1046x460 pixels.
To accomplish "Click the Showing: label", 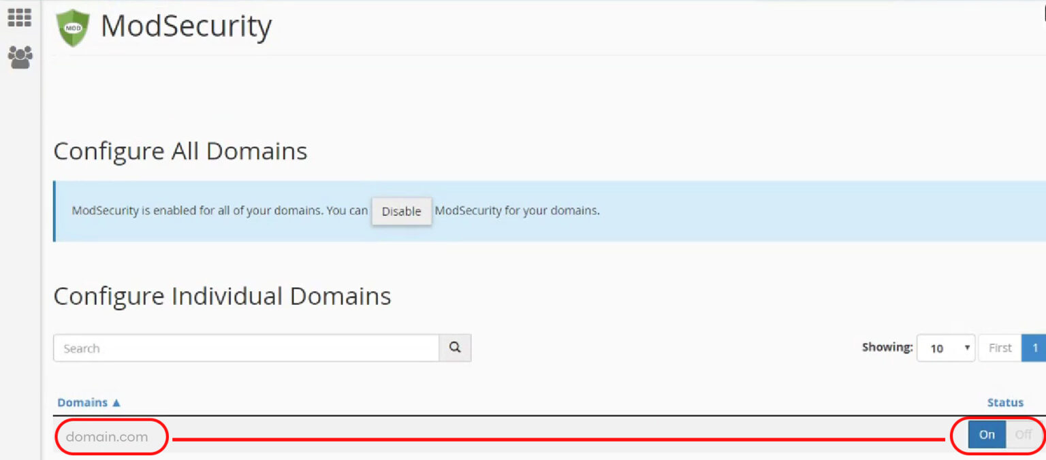I will (887, 347).
